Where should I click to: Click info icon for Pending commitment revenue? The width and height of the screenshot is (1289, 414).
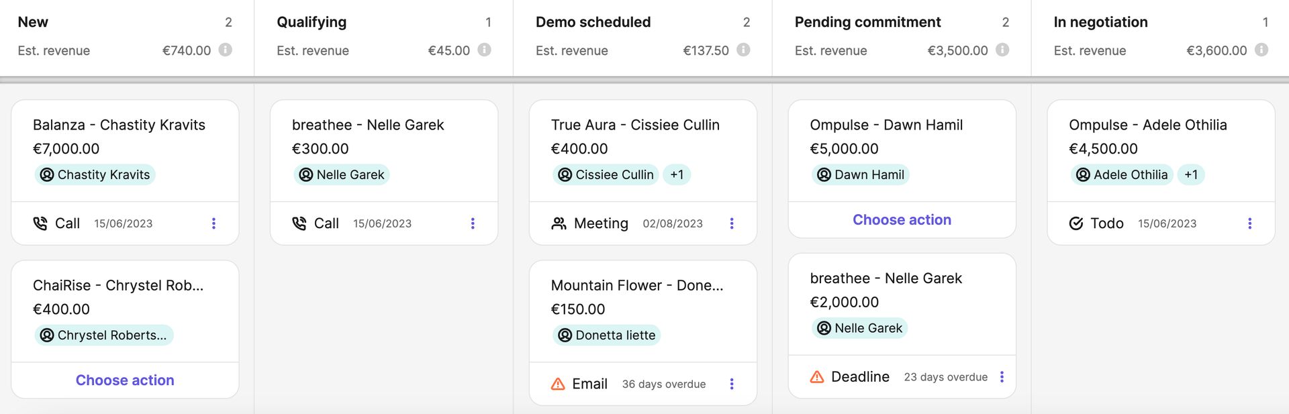pos(1002,50)
